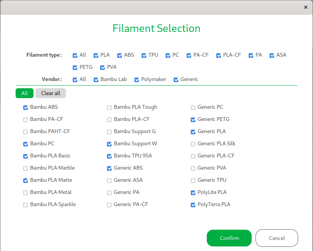Deselect the Generic PLA filament
The height and width of the screenshot is (251, 313).
pos(193,132)
